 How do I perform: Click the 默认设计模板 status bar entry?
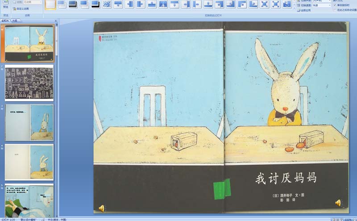click(x=29, y=220)
